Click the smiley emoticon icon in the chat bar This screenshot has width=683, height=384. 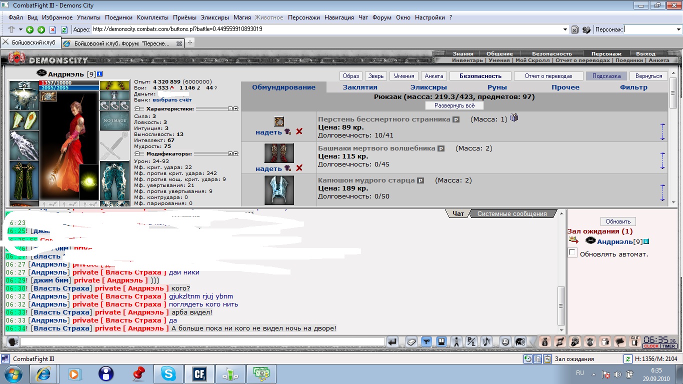(505, 341)
